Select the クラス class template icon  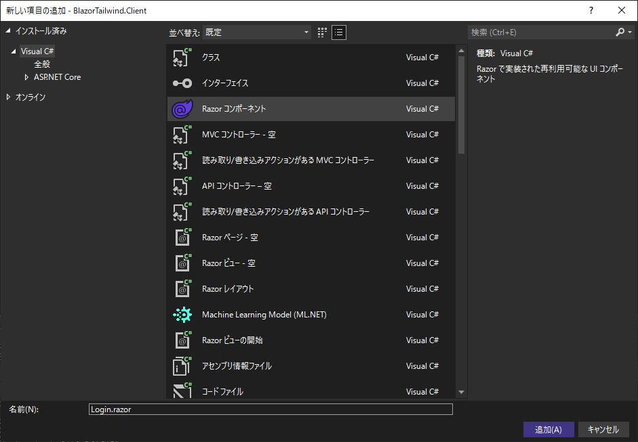[182, 58]
